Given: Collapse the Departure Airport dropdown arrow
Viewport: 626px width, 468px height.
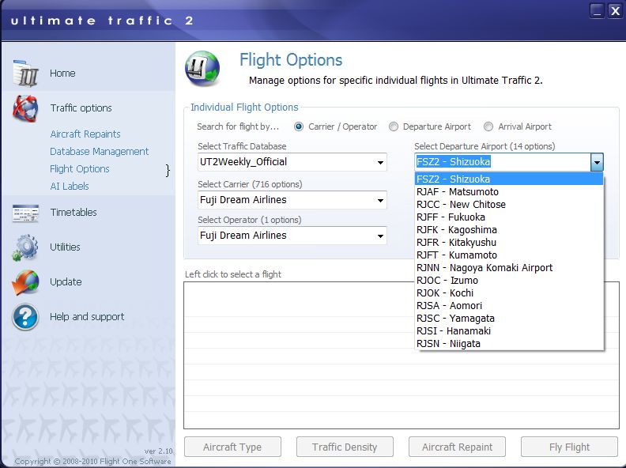Looking at the screenshot, I should click(597, 162).
